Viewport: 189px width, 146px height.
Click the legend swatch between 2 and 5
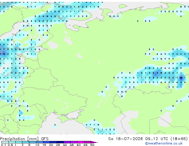tap(26, 142)
